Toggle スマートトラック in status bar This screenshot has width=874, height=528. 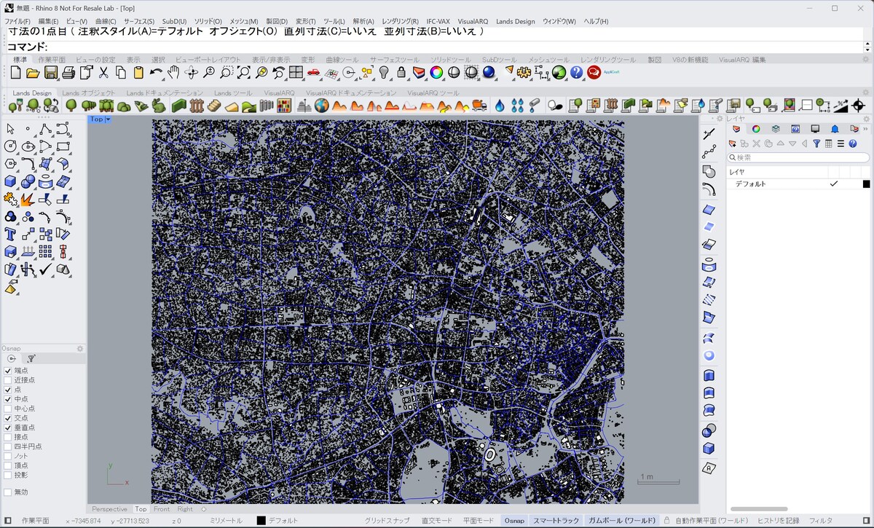[556, 521]
